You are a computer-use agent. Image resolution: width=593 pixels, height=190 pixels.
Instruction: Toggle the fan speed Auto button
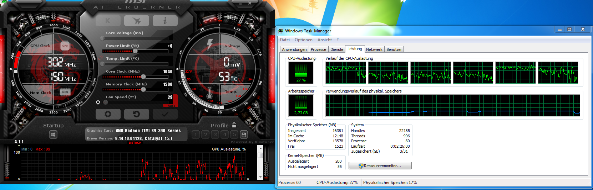tap(172, 106)
